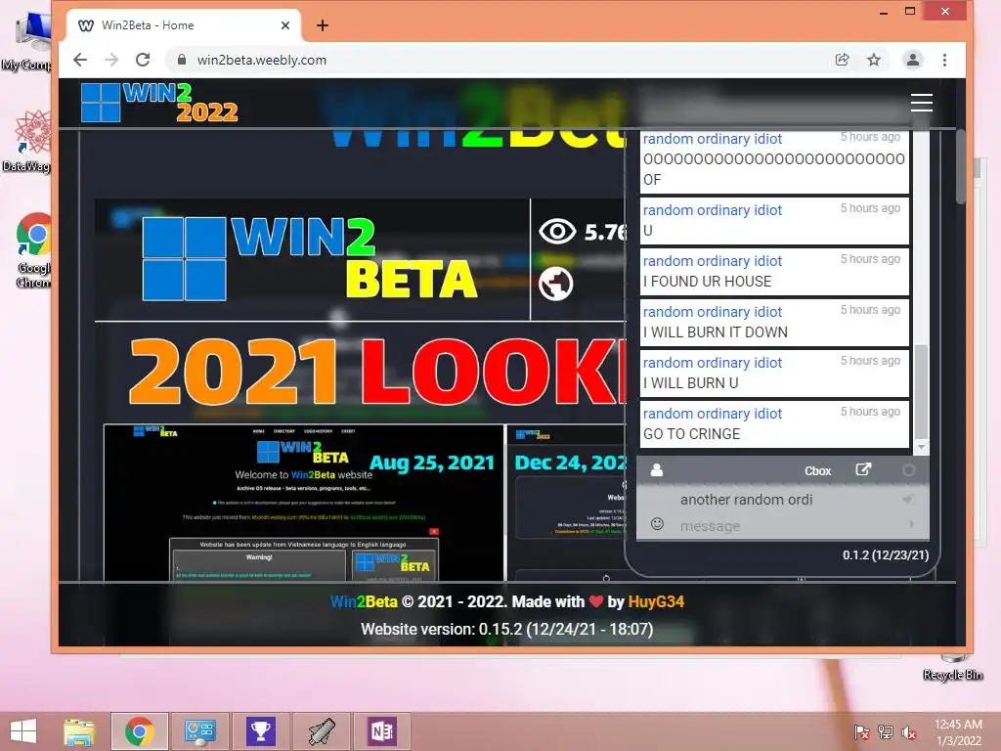1001x751 pixels.
Task: Click the eye views counter icon
Action: (557, 231)
